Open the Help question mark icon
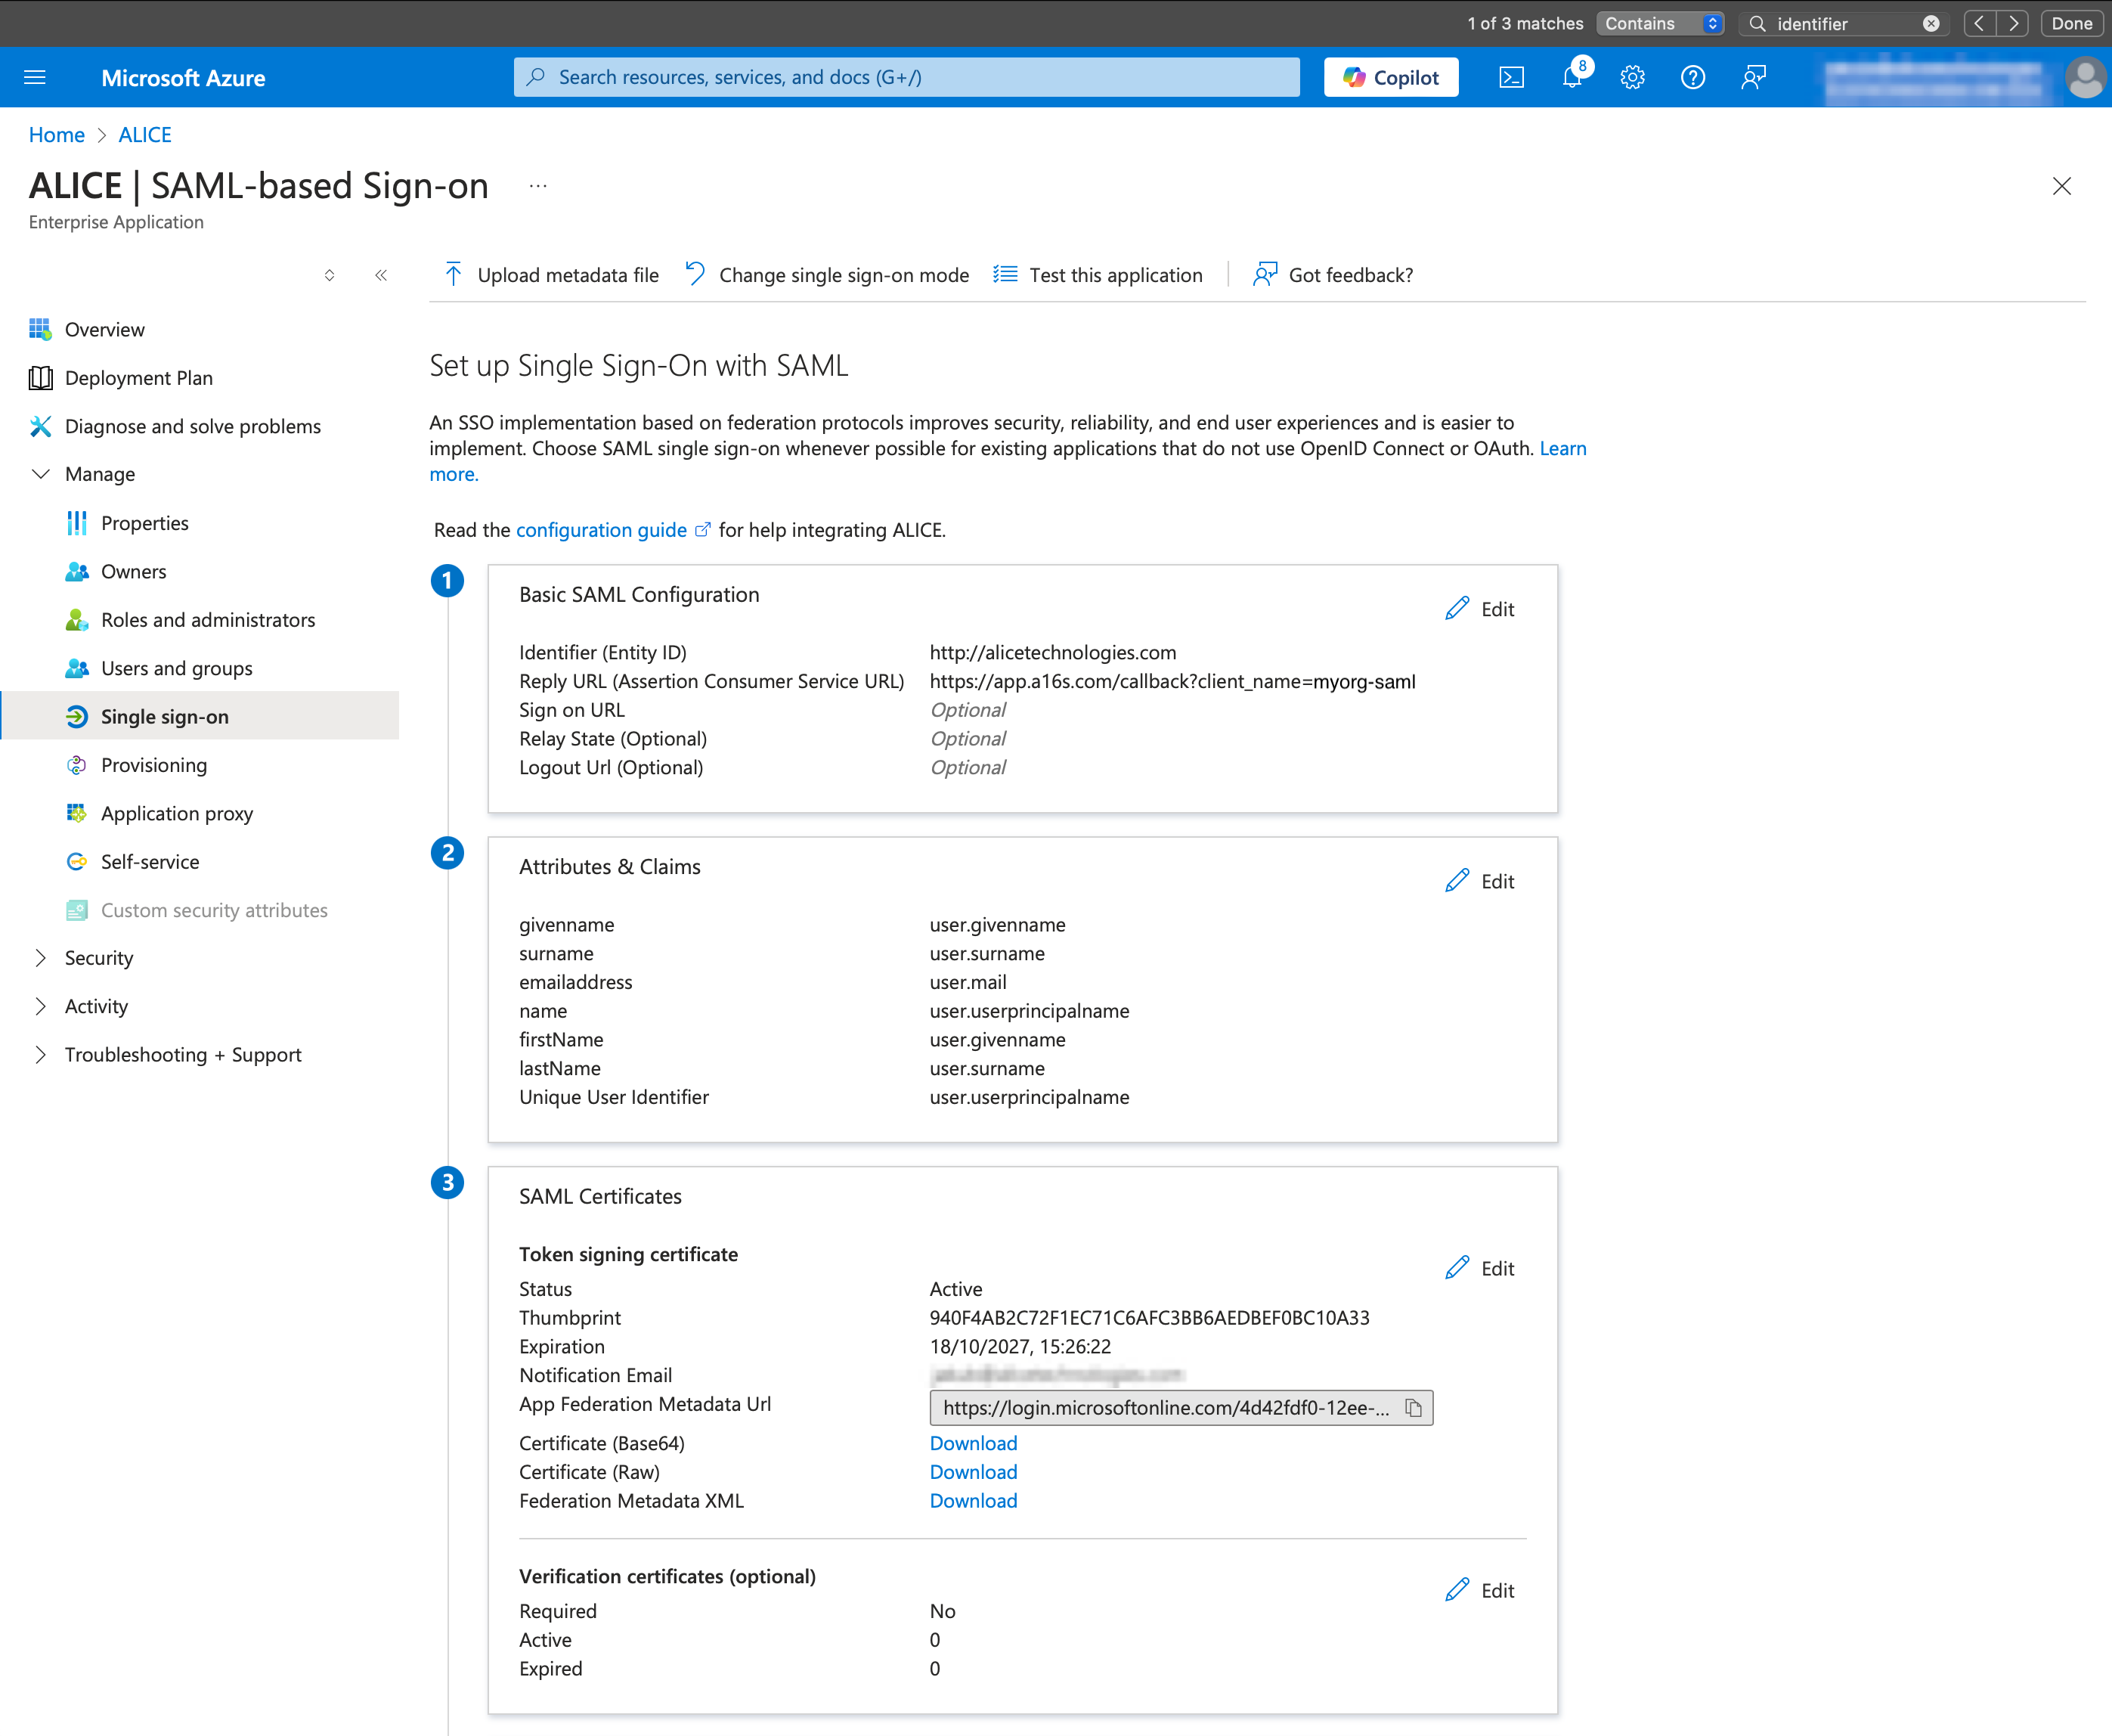 click(1692, 77)
